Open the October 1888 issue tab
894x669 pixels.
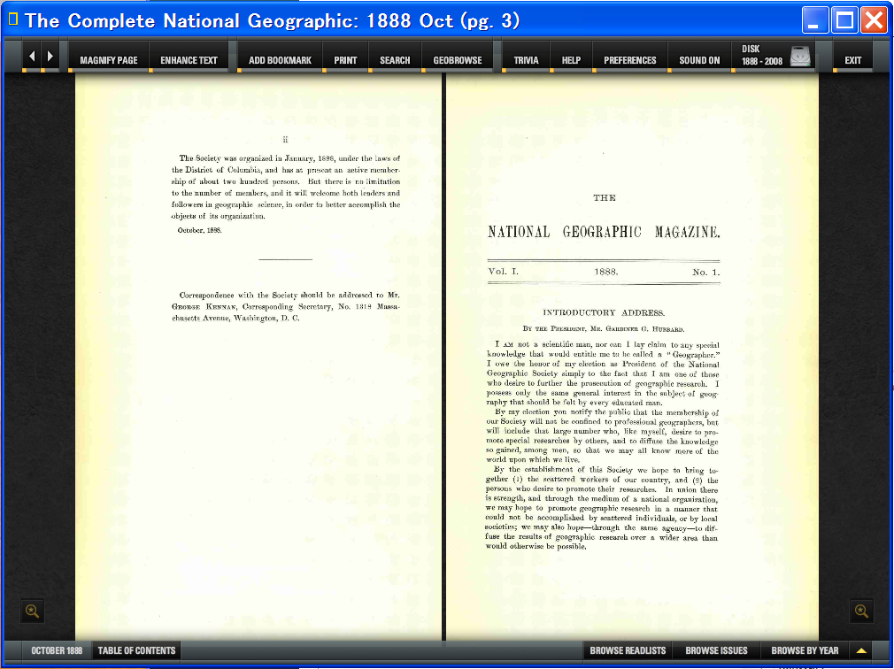click(57, 650)
